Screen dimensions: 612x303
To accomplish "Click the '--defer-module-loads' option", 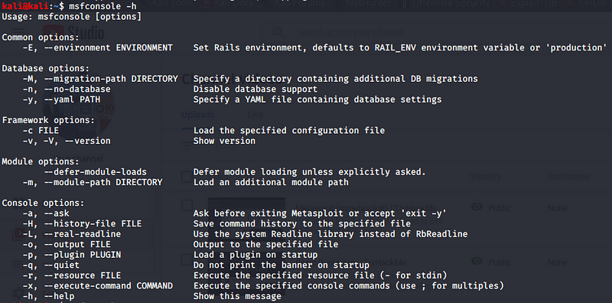I will coord(95,172).
